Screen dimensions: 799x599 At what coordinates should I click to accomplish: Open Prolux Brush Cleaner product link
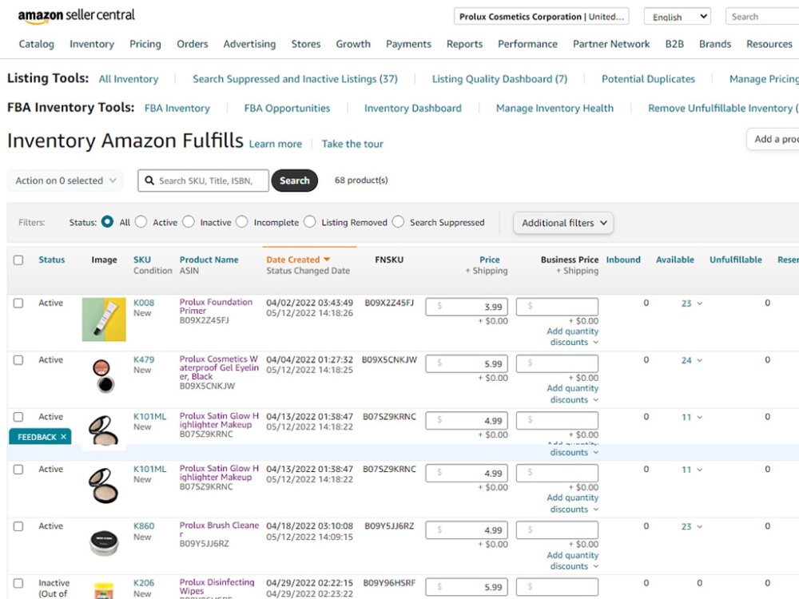coord(219,530)
